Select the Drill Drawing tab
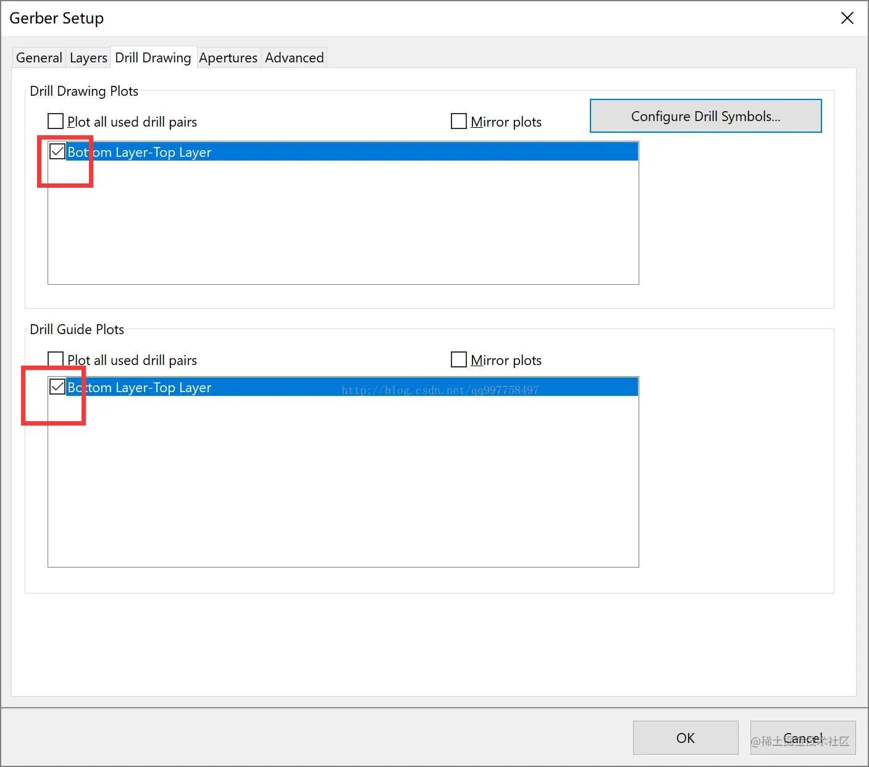869x767 pixels. coord(153,57)
